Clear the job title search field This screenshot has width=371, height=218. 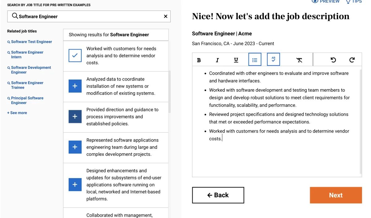(x=165, y=16)
